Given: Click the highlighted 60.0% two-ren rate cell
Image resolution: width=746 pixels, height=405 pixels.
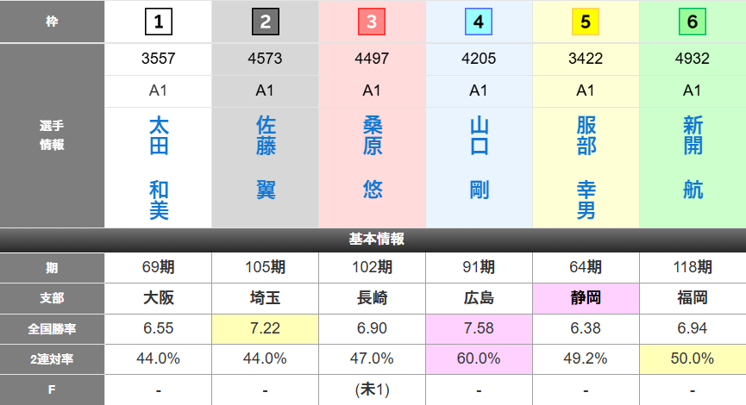Looking at the screenshot, I should tap(479, 358).
